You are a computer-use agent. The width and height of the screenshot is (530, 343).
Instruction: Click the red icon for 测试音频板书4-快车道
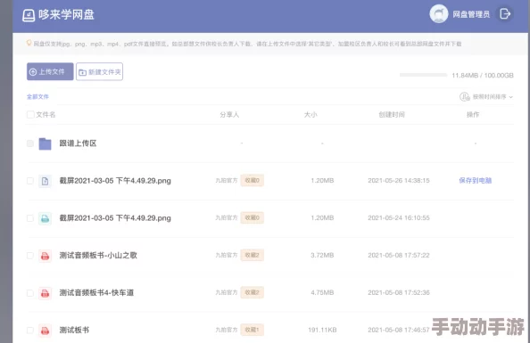pos(45,293)
